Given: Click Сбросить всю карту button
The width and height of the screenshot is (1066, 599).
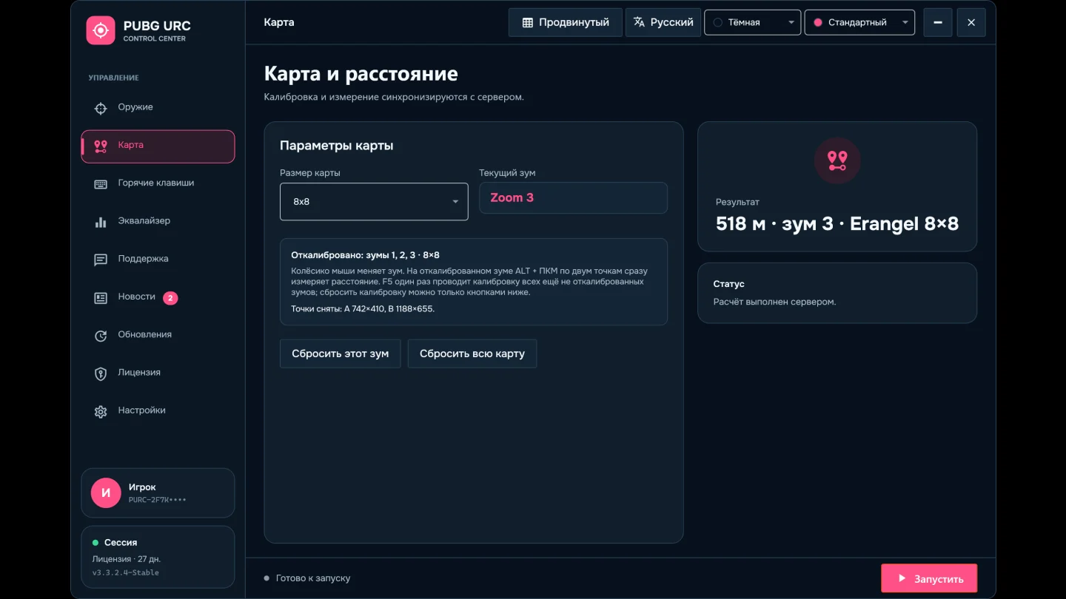Looking at the screenshot, I should click(472, 353).
